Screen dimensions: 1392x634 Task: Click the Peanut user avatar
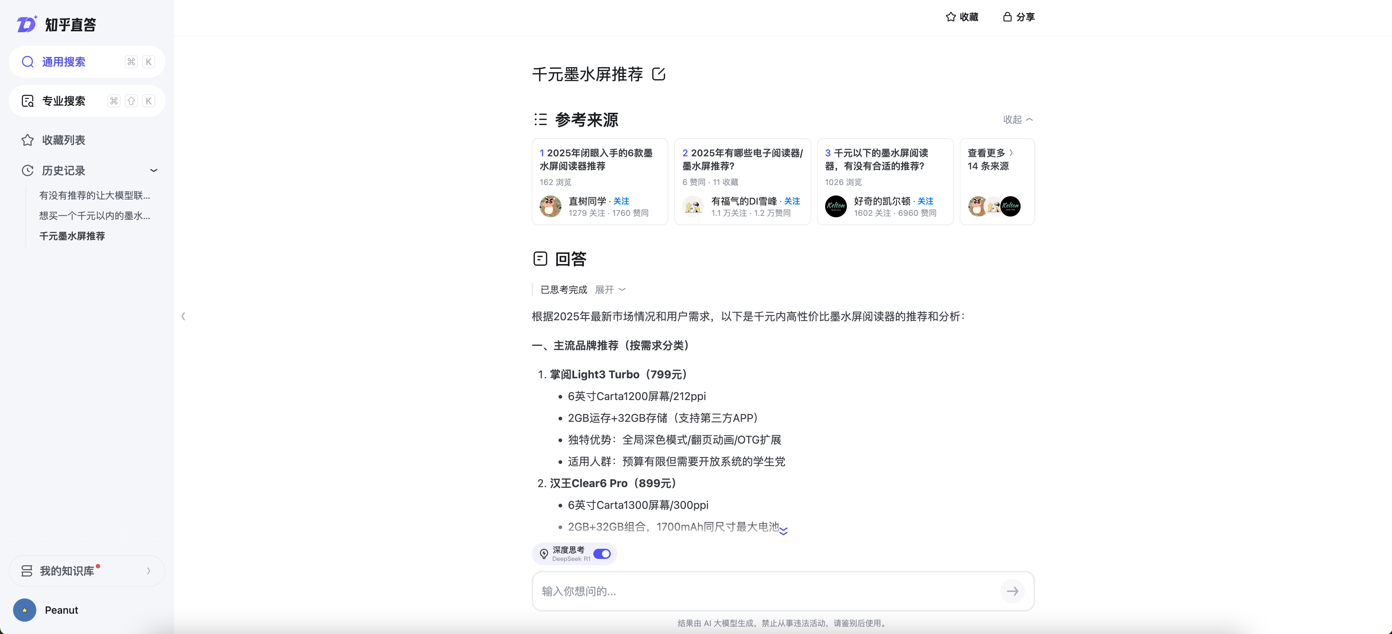(x=25, y=610)
